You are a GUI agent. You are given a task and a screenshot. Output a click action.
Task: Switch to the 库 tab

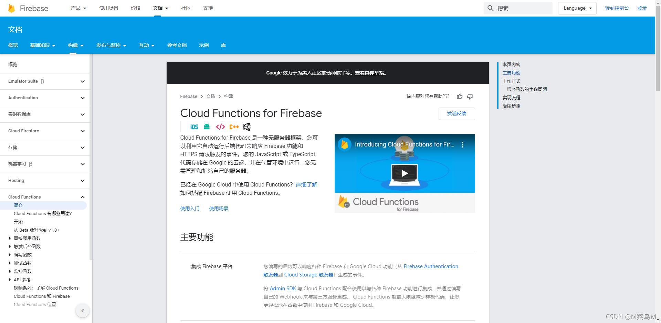click(223, 45)
